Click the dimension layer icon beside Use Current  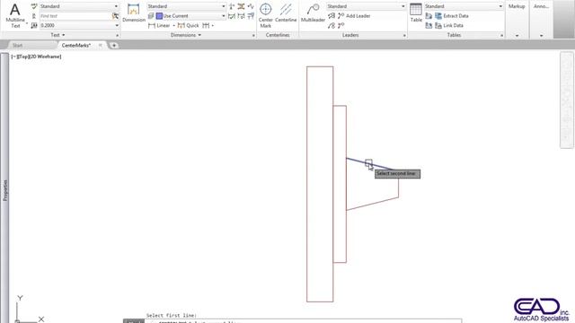click(x=151, y=16)
